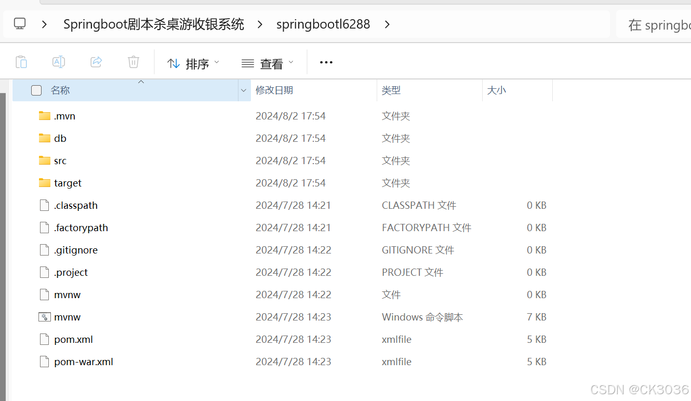Open the filter arrow on the 名称 column
Screen dimensions: 691x401
tap(243, 90)
